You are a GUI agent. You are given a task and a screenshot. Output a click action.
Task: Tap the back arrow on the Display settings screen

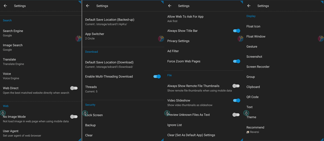[249, 6]
